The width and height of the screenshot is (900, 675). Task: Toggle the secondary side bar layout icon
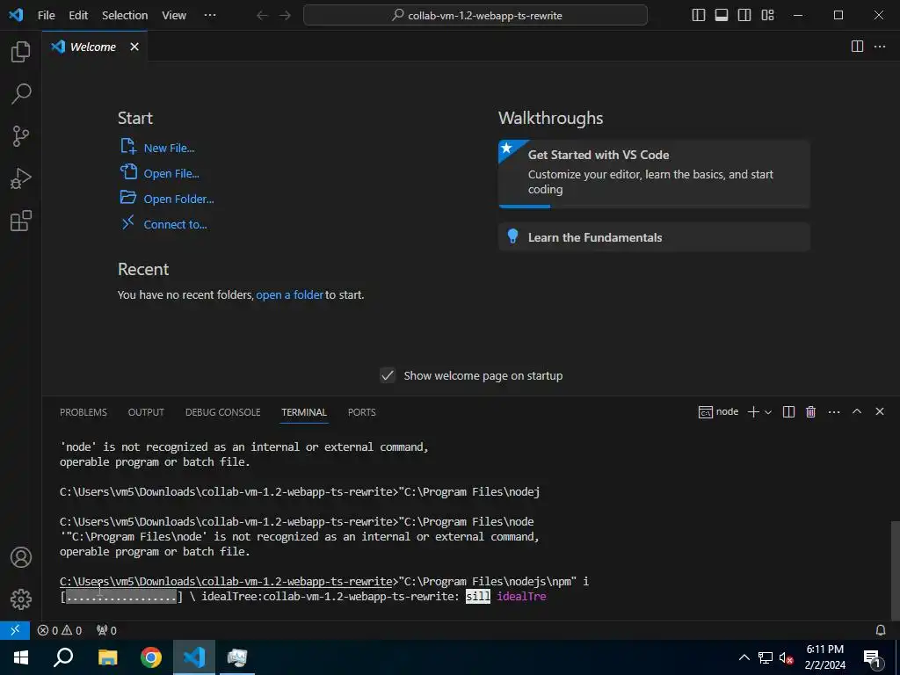[x=744, y=16]
